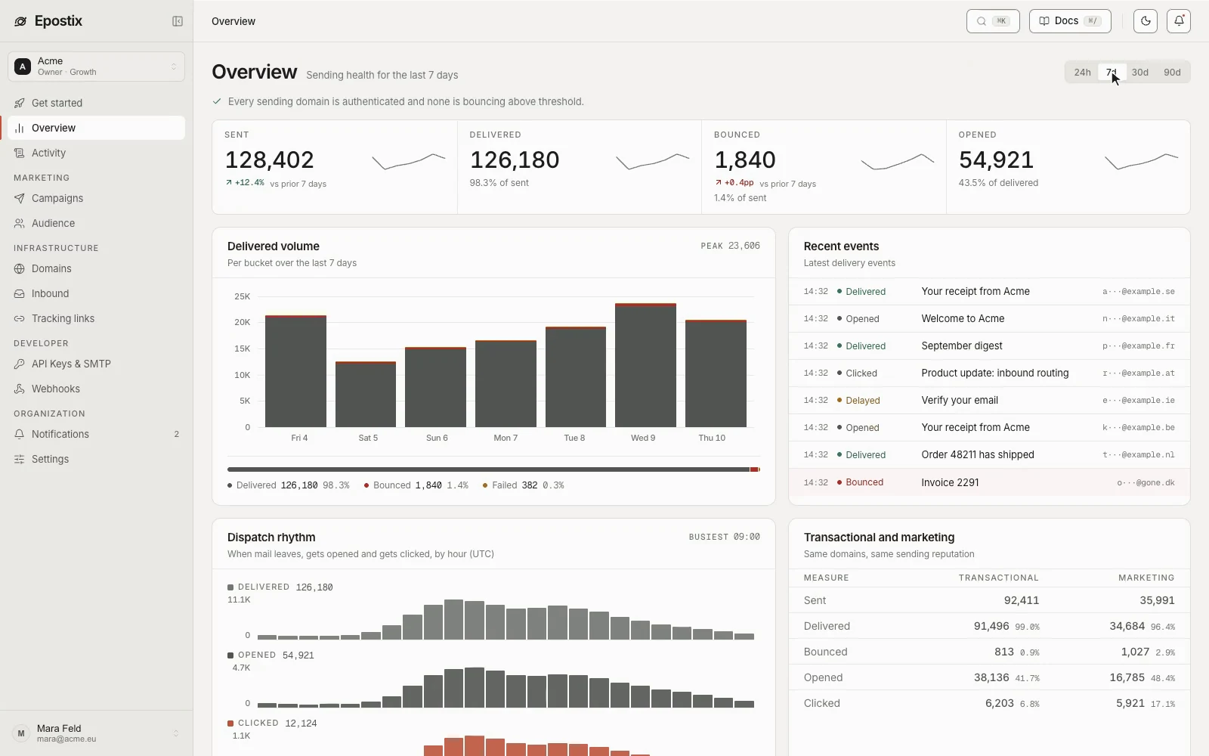Open the Acme workspace switcher
The width and height of the screenshot is (1209, 756).
(96, 67)
